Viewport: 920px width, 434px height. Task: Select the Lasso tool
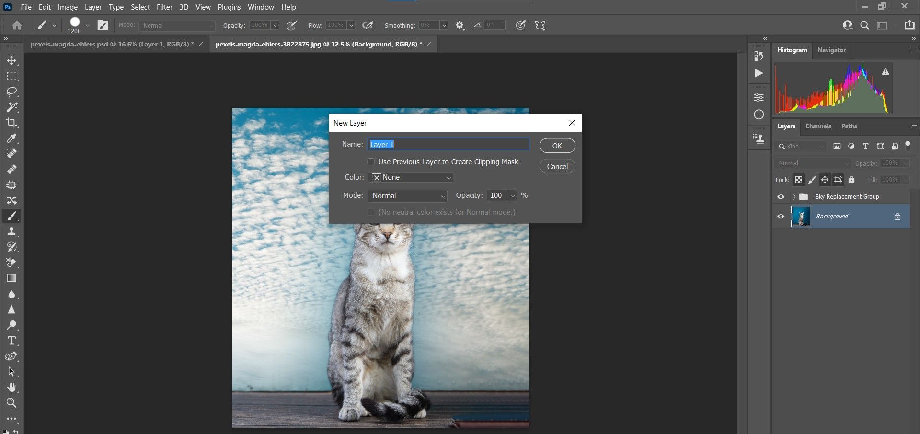point(11,91)
